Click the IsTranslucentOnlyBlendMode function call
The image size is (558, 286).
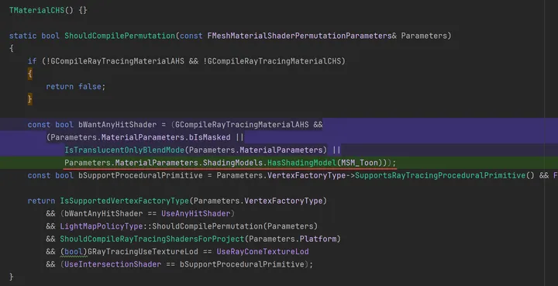pyautogui.click(x=124, y=150)
